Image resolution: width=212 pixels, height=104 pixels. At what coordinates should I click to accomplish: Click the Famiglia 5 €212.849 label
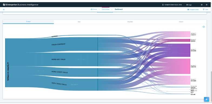click(x=193, y=80)
